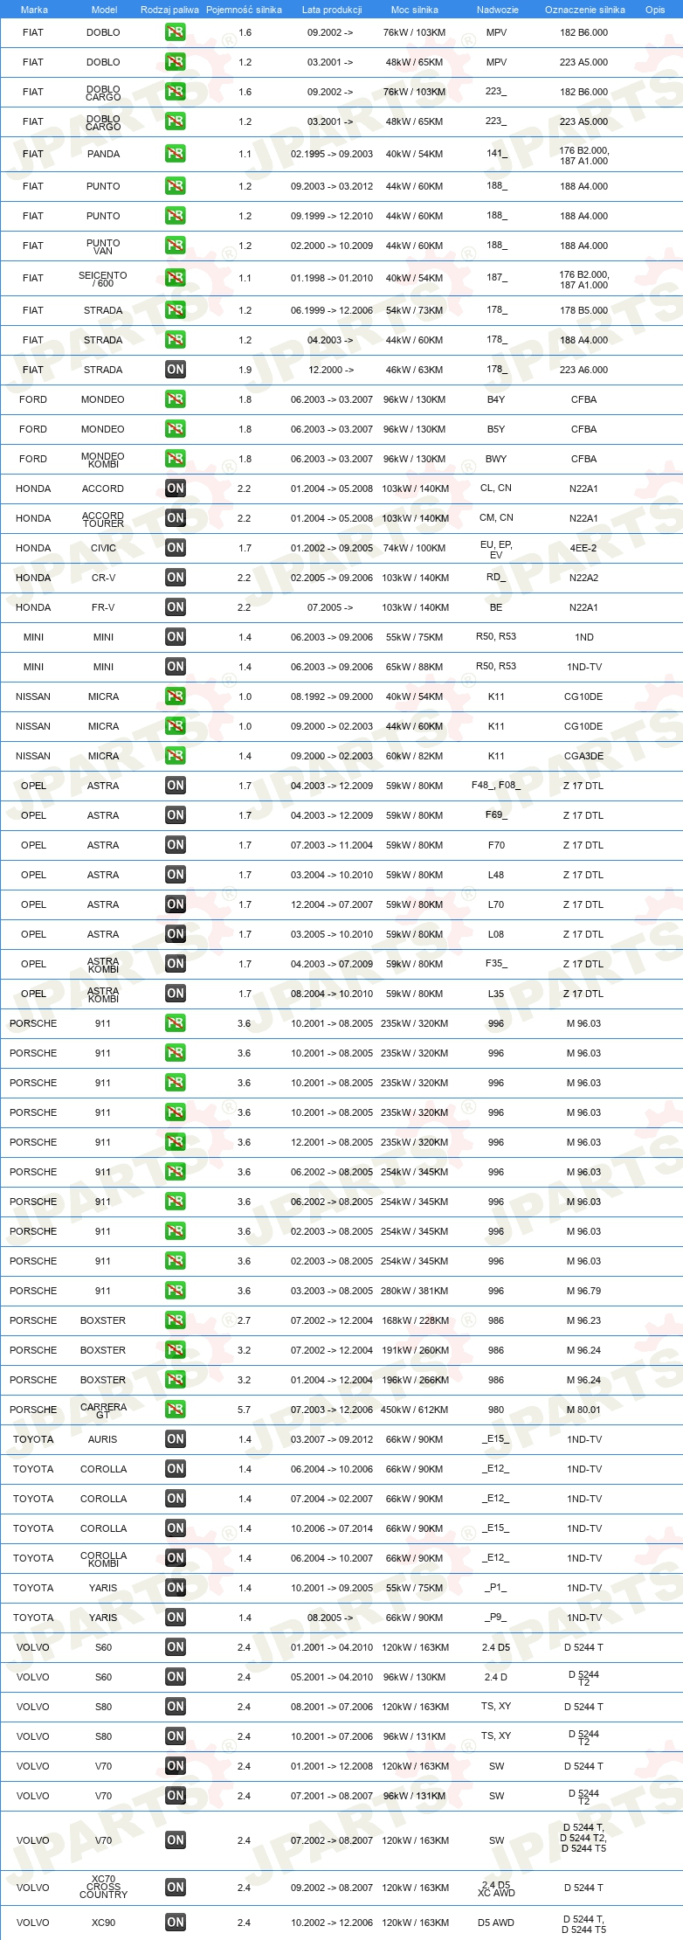Screen dimensions: 683x1940
Task: Click the petrol icon in FIAT DOBLO 1.6 MPV row
Action: click(175, 32)
